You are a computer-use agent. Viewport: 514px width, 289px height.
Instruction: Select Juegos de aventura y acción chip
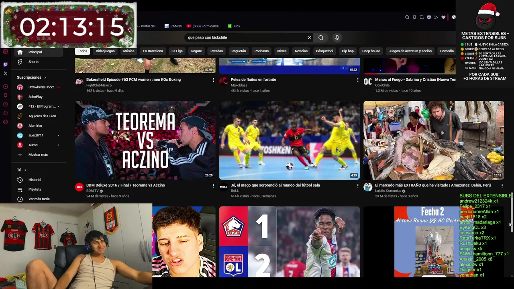(410, 51)
